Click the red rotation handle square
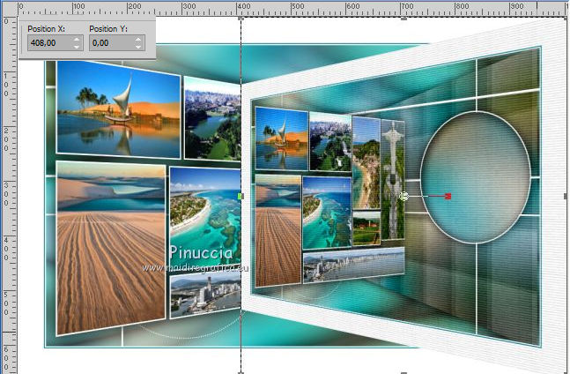Screen dimensions: 570x374 (448, 197)
